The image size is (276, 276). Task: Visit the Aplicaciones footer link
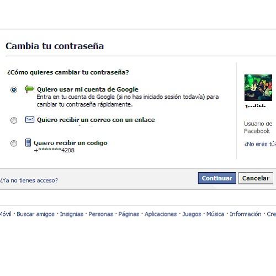coord(161,214)
